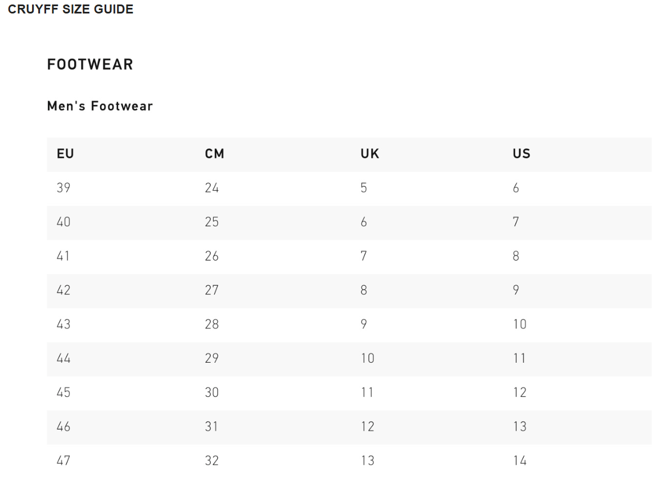Click the CRUYFF SIZE GUIDE title
This screenshot has height=484, width=659.
click(71, 10)
